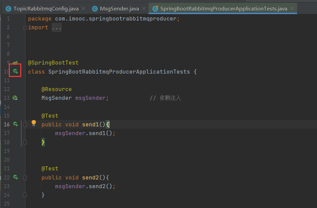Image resolution: width=317 pixels, height=208 pixels.
Task: Close the MsgSender.java tab
Action: [x=144, y=8]
